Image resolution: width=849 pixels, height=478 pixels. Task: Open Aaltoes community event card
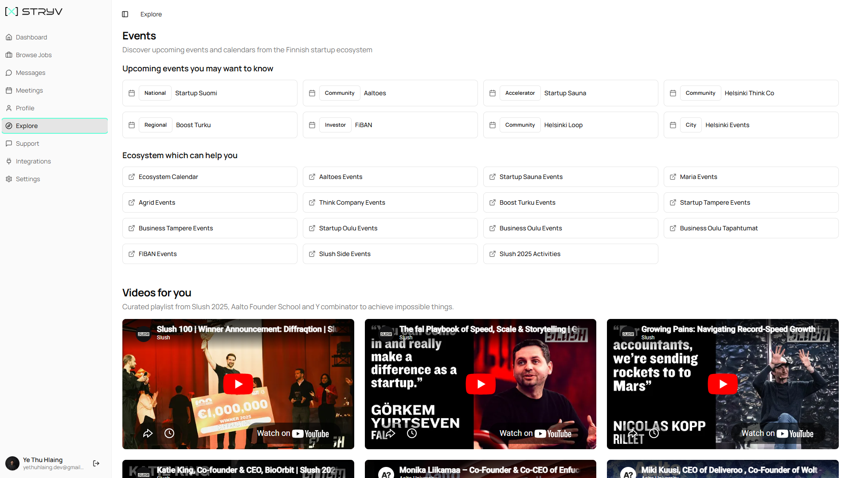(x=390, y=93)
